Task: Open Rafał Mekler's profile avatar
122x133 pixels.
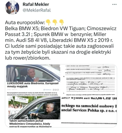Action: pyautogui.click(x=12, y=7)
